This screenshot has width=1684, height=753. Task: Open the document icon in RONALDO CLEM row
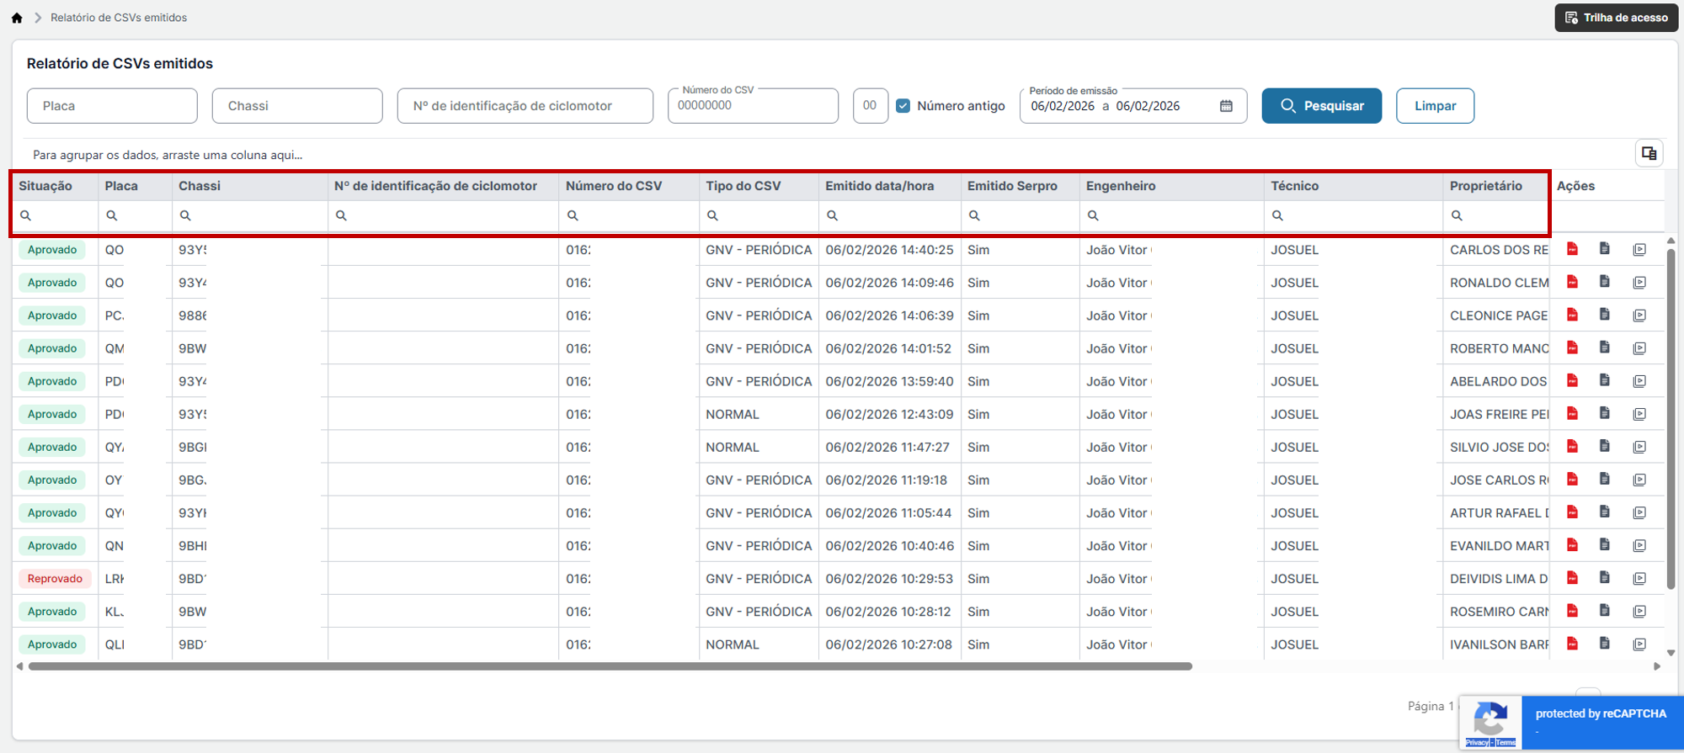pyautogui.click(x=1605, y=282)
